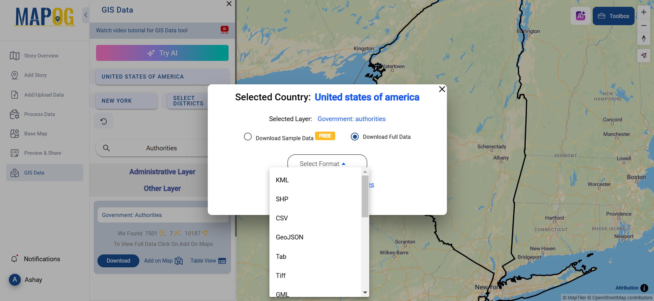Click the Add on Map icon
The height and width of the screenshot is (301, 654).
tap(178, 261)
